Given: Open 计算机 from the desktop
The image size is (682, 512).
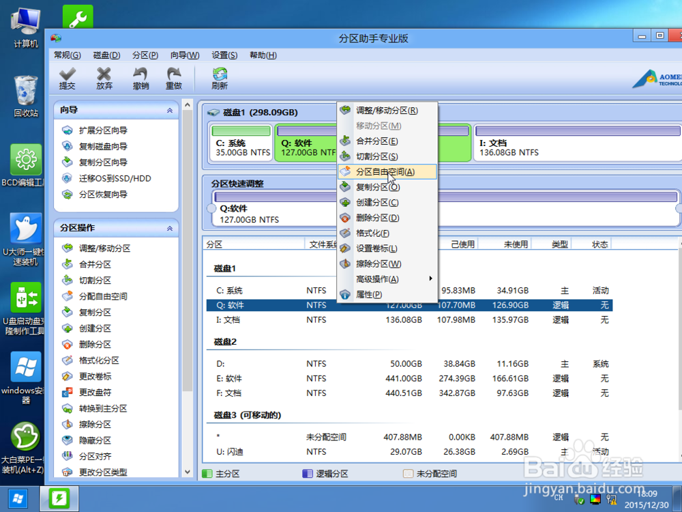Looking at the screenshot, I should pyautogui.click(x=25, y=20).
